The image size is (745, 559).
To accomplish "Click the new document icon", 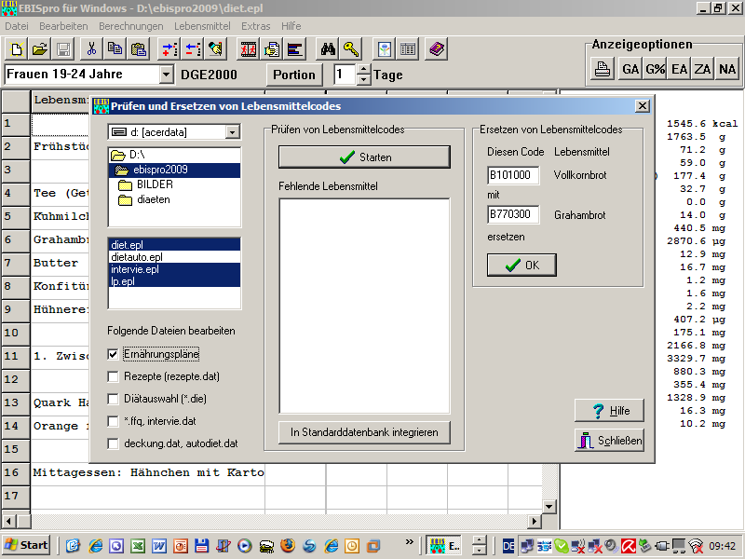I will tap(17, 49).
